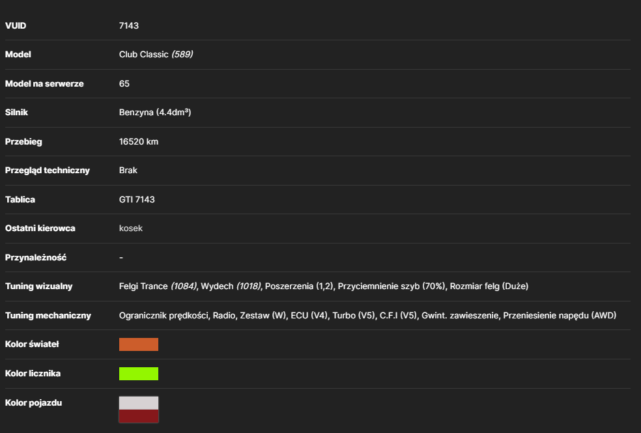Click the model name Club Classic
Screen dimensions: 641x433
point(143,54)
